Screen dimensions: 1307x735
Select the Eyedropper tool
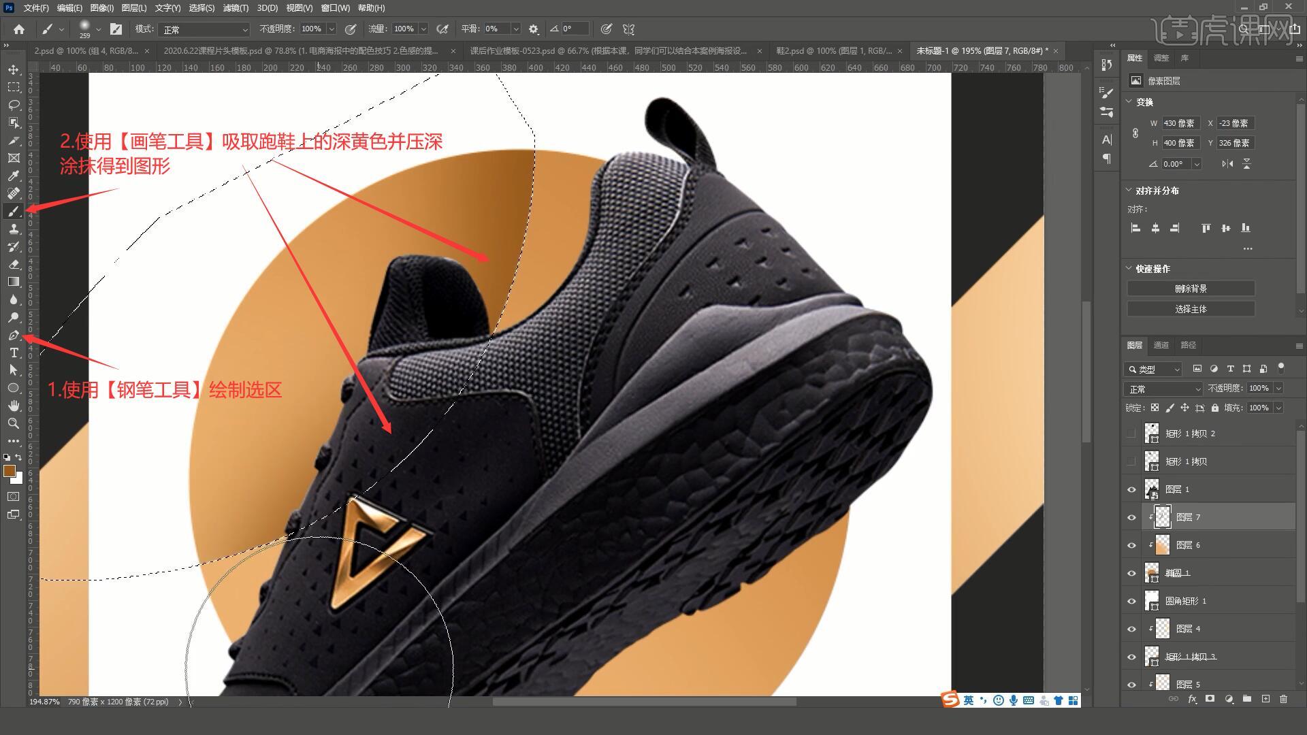tap(14, 176)
